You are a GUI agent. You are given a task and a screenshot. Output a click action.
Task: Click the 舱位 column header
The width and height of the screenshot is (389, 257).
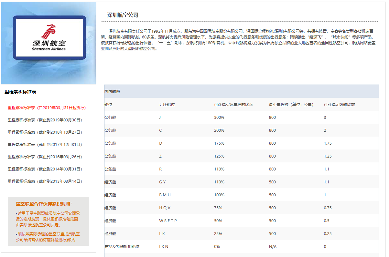point(108,105)
